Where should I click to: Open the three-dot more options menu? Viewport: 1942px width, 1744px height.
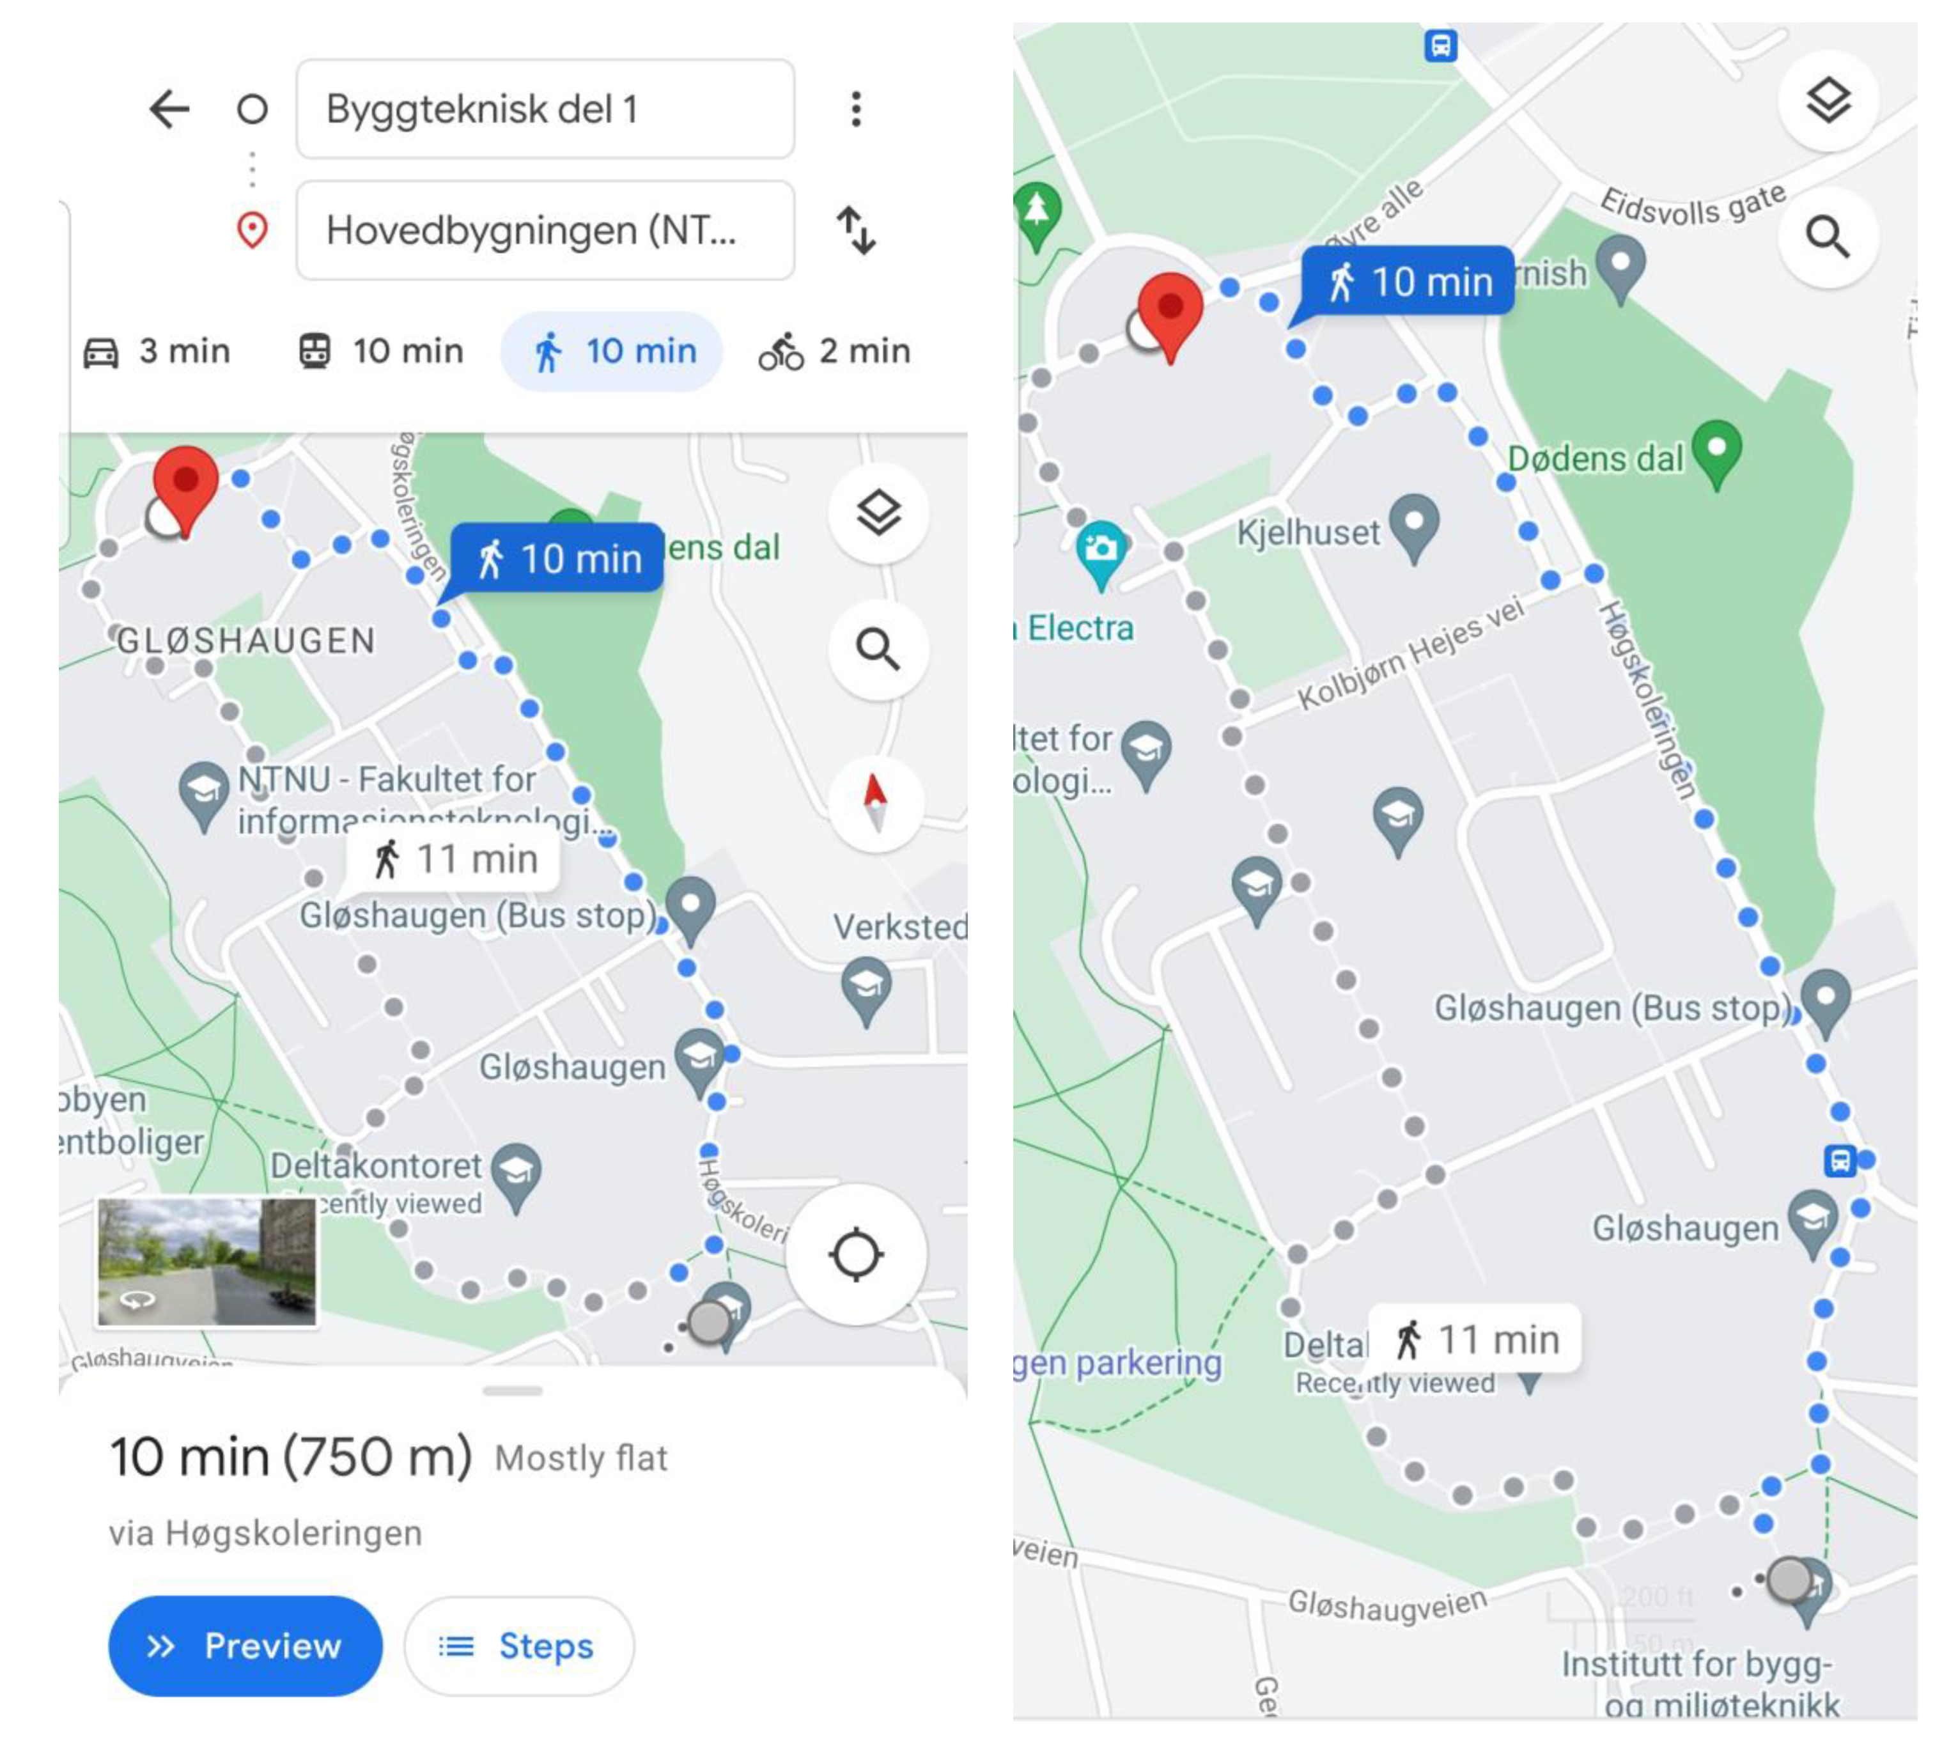coord(855,108)
